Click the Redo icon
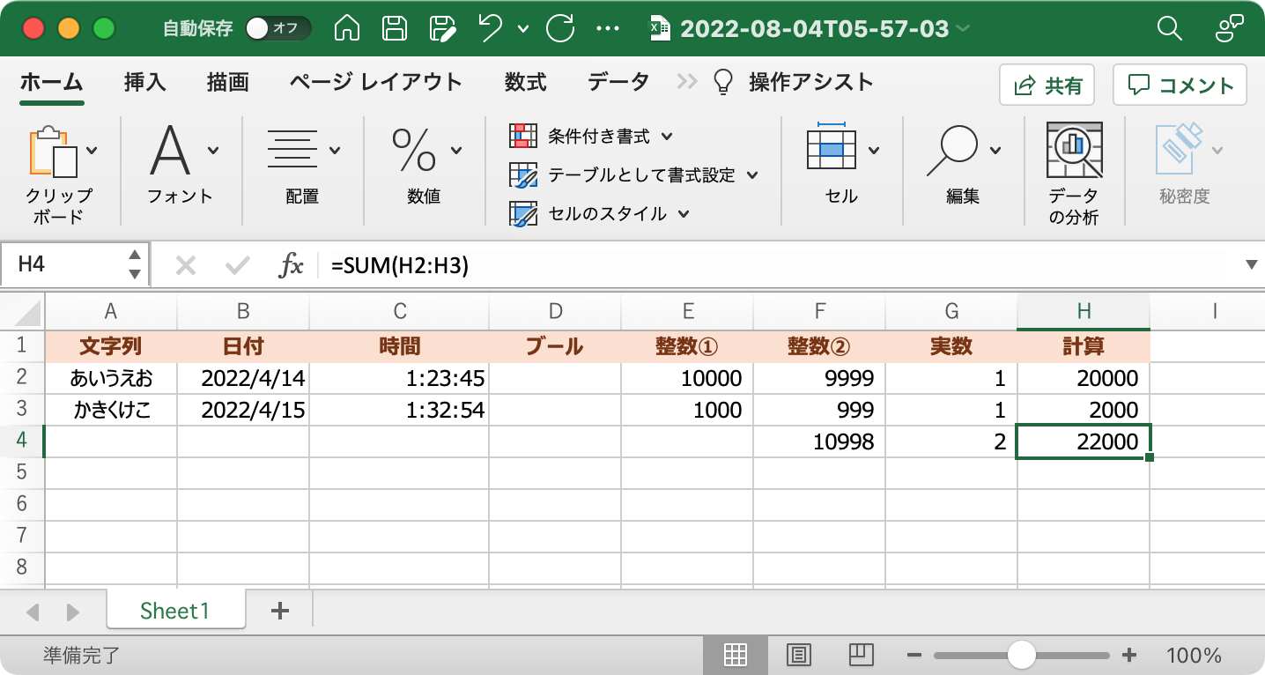The width and height of the screenshot is (1265, 675). coord(559,28)
